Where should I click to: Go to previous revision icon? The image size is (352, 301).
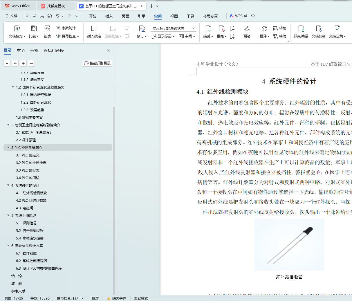pos(232,28)
